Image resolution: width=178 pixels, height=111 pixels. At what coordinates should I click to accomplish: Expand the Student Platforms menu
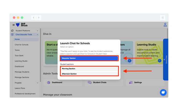pyautogui.click(x=38, y=31)
